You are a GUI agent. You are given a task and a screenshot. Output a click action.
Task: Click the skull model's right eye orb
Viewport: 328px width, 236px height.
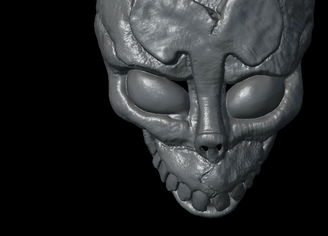coord(255,97)
